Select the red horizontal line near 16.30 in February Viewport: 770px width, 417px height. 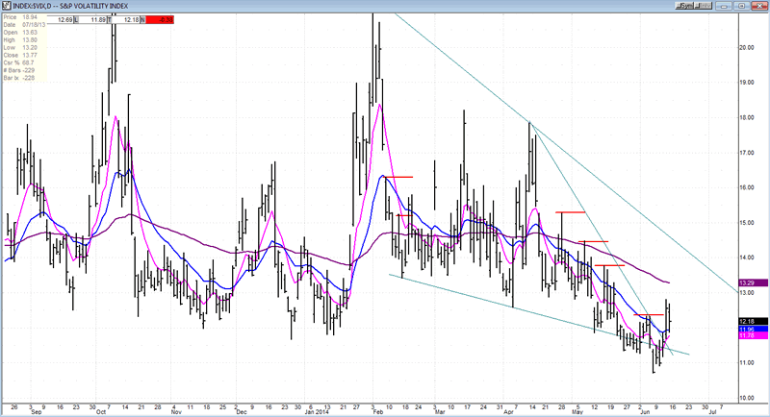click(398, 177)
